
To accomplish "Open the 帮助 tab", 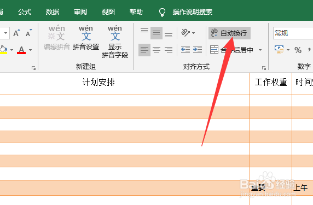I will (136, 12).
